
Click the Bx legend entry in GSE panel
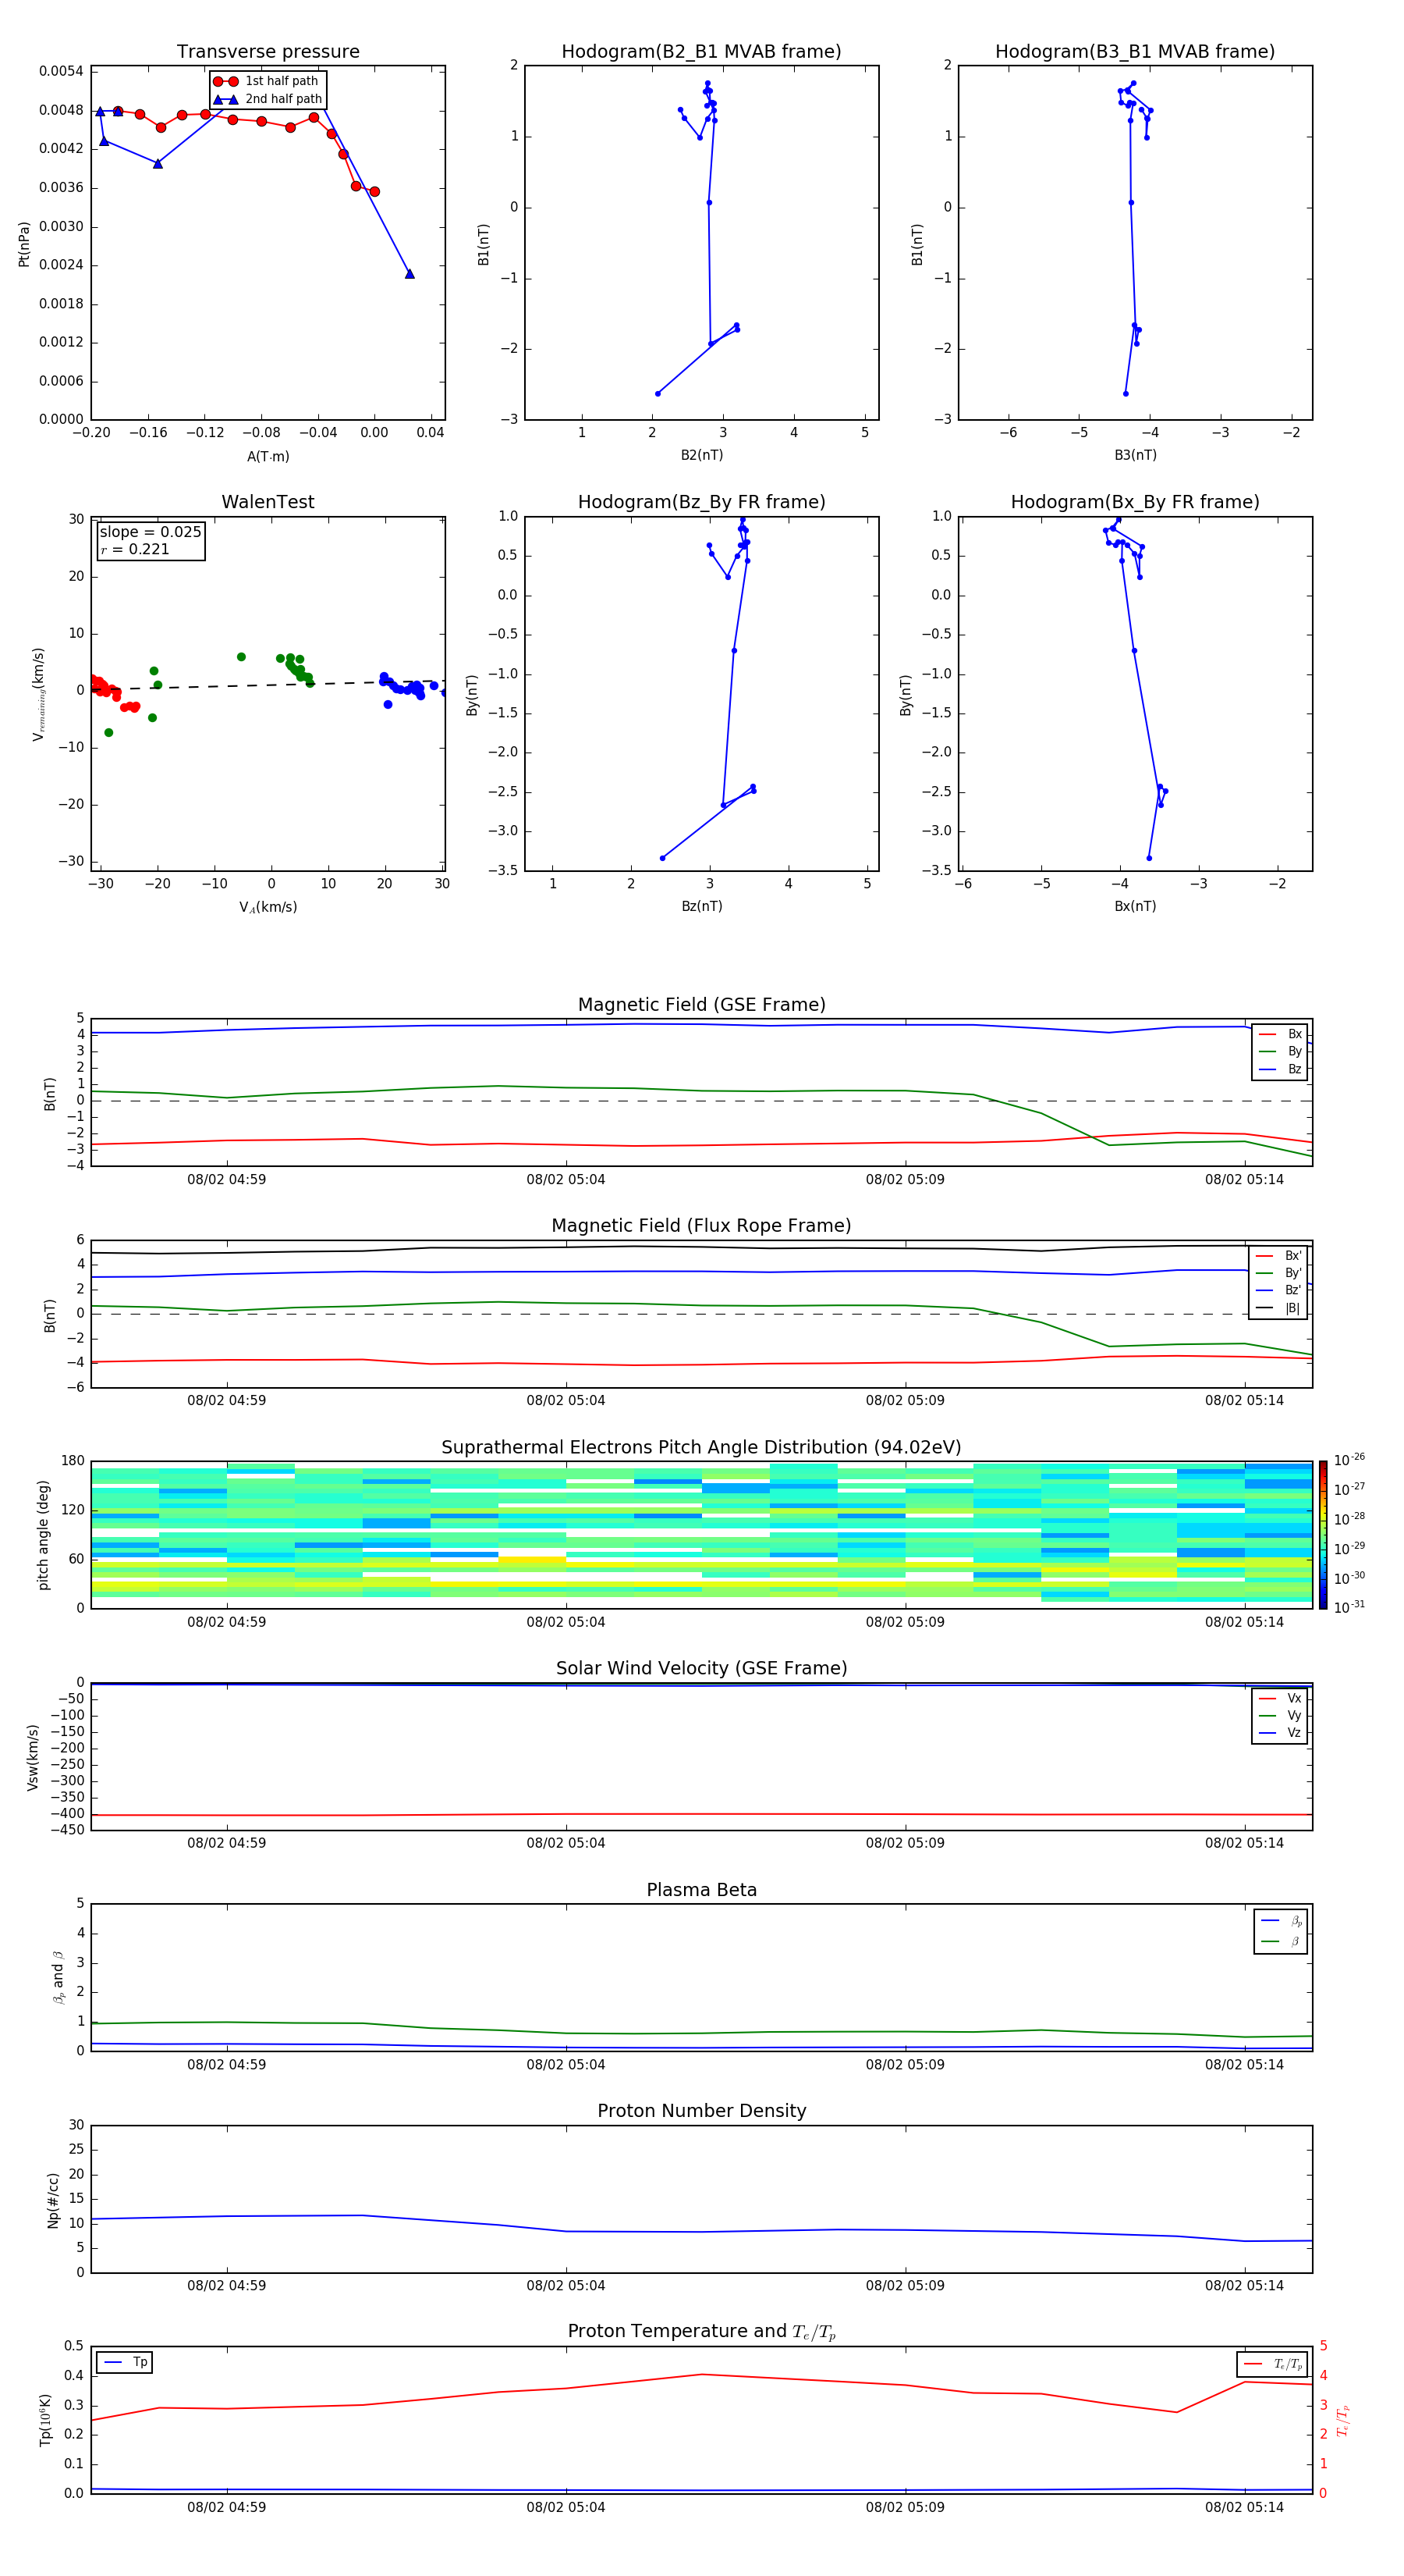(x=1280, y=1034)
